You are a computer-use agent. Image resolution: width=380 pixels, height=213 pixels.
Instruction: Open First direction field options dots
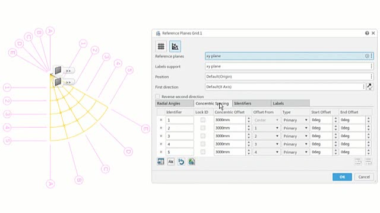[x=364, y=87]
